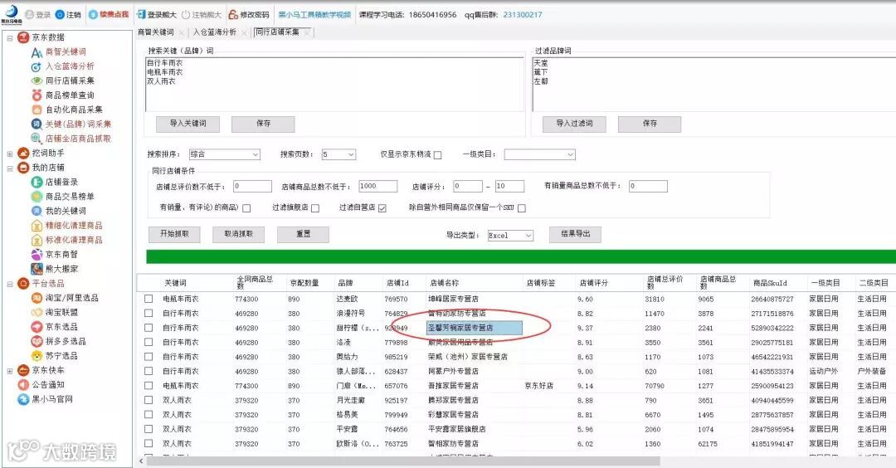The image size is (896, 468).
Task: Open 商品榜单查询 sidebar icon
Action: click(x=37, y=95)
